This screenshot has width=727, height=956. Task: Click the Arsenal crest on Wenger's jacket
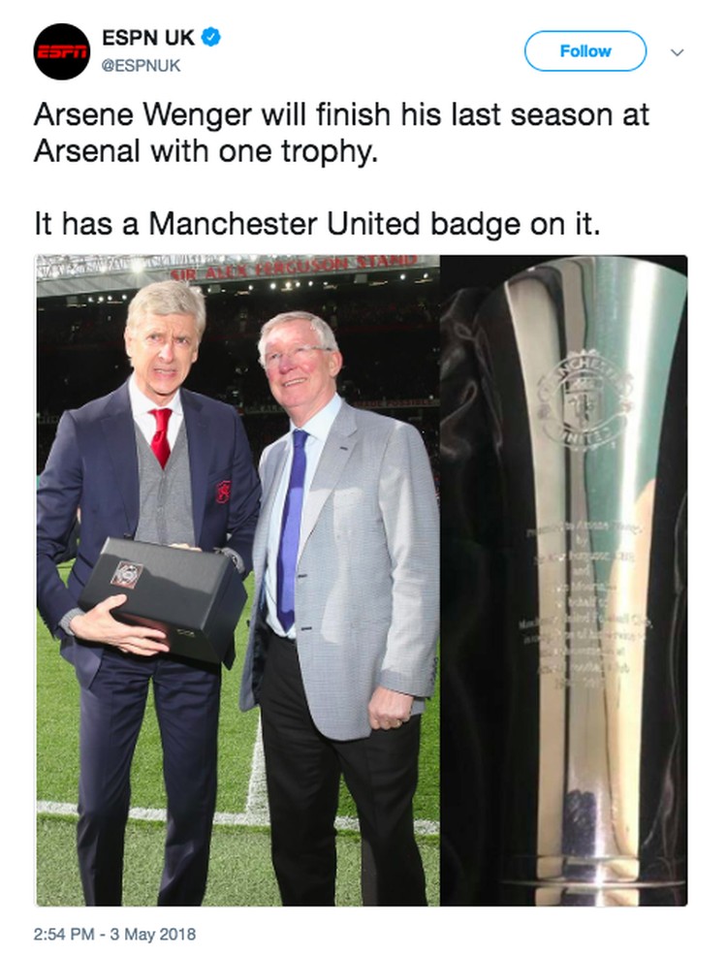tap(223, 491)
